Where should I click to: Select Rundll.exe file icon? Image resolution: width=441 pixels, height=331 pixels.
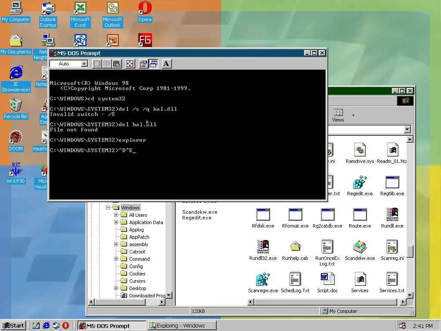click(x=392, y=218)
